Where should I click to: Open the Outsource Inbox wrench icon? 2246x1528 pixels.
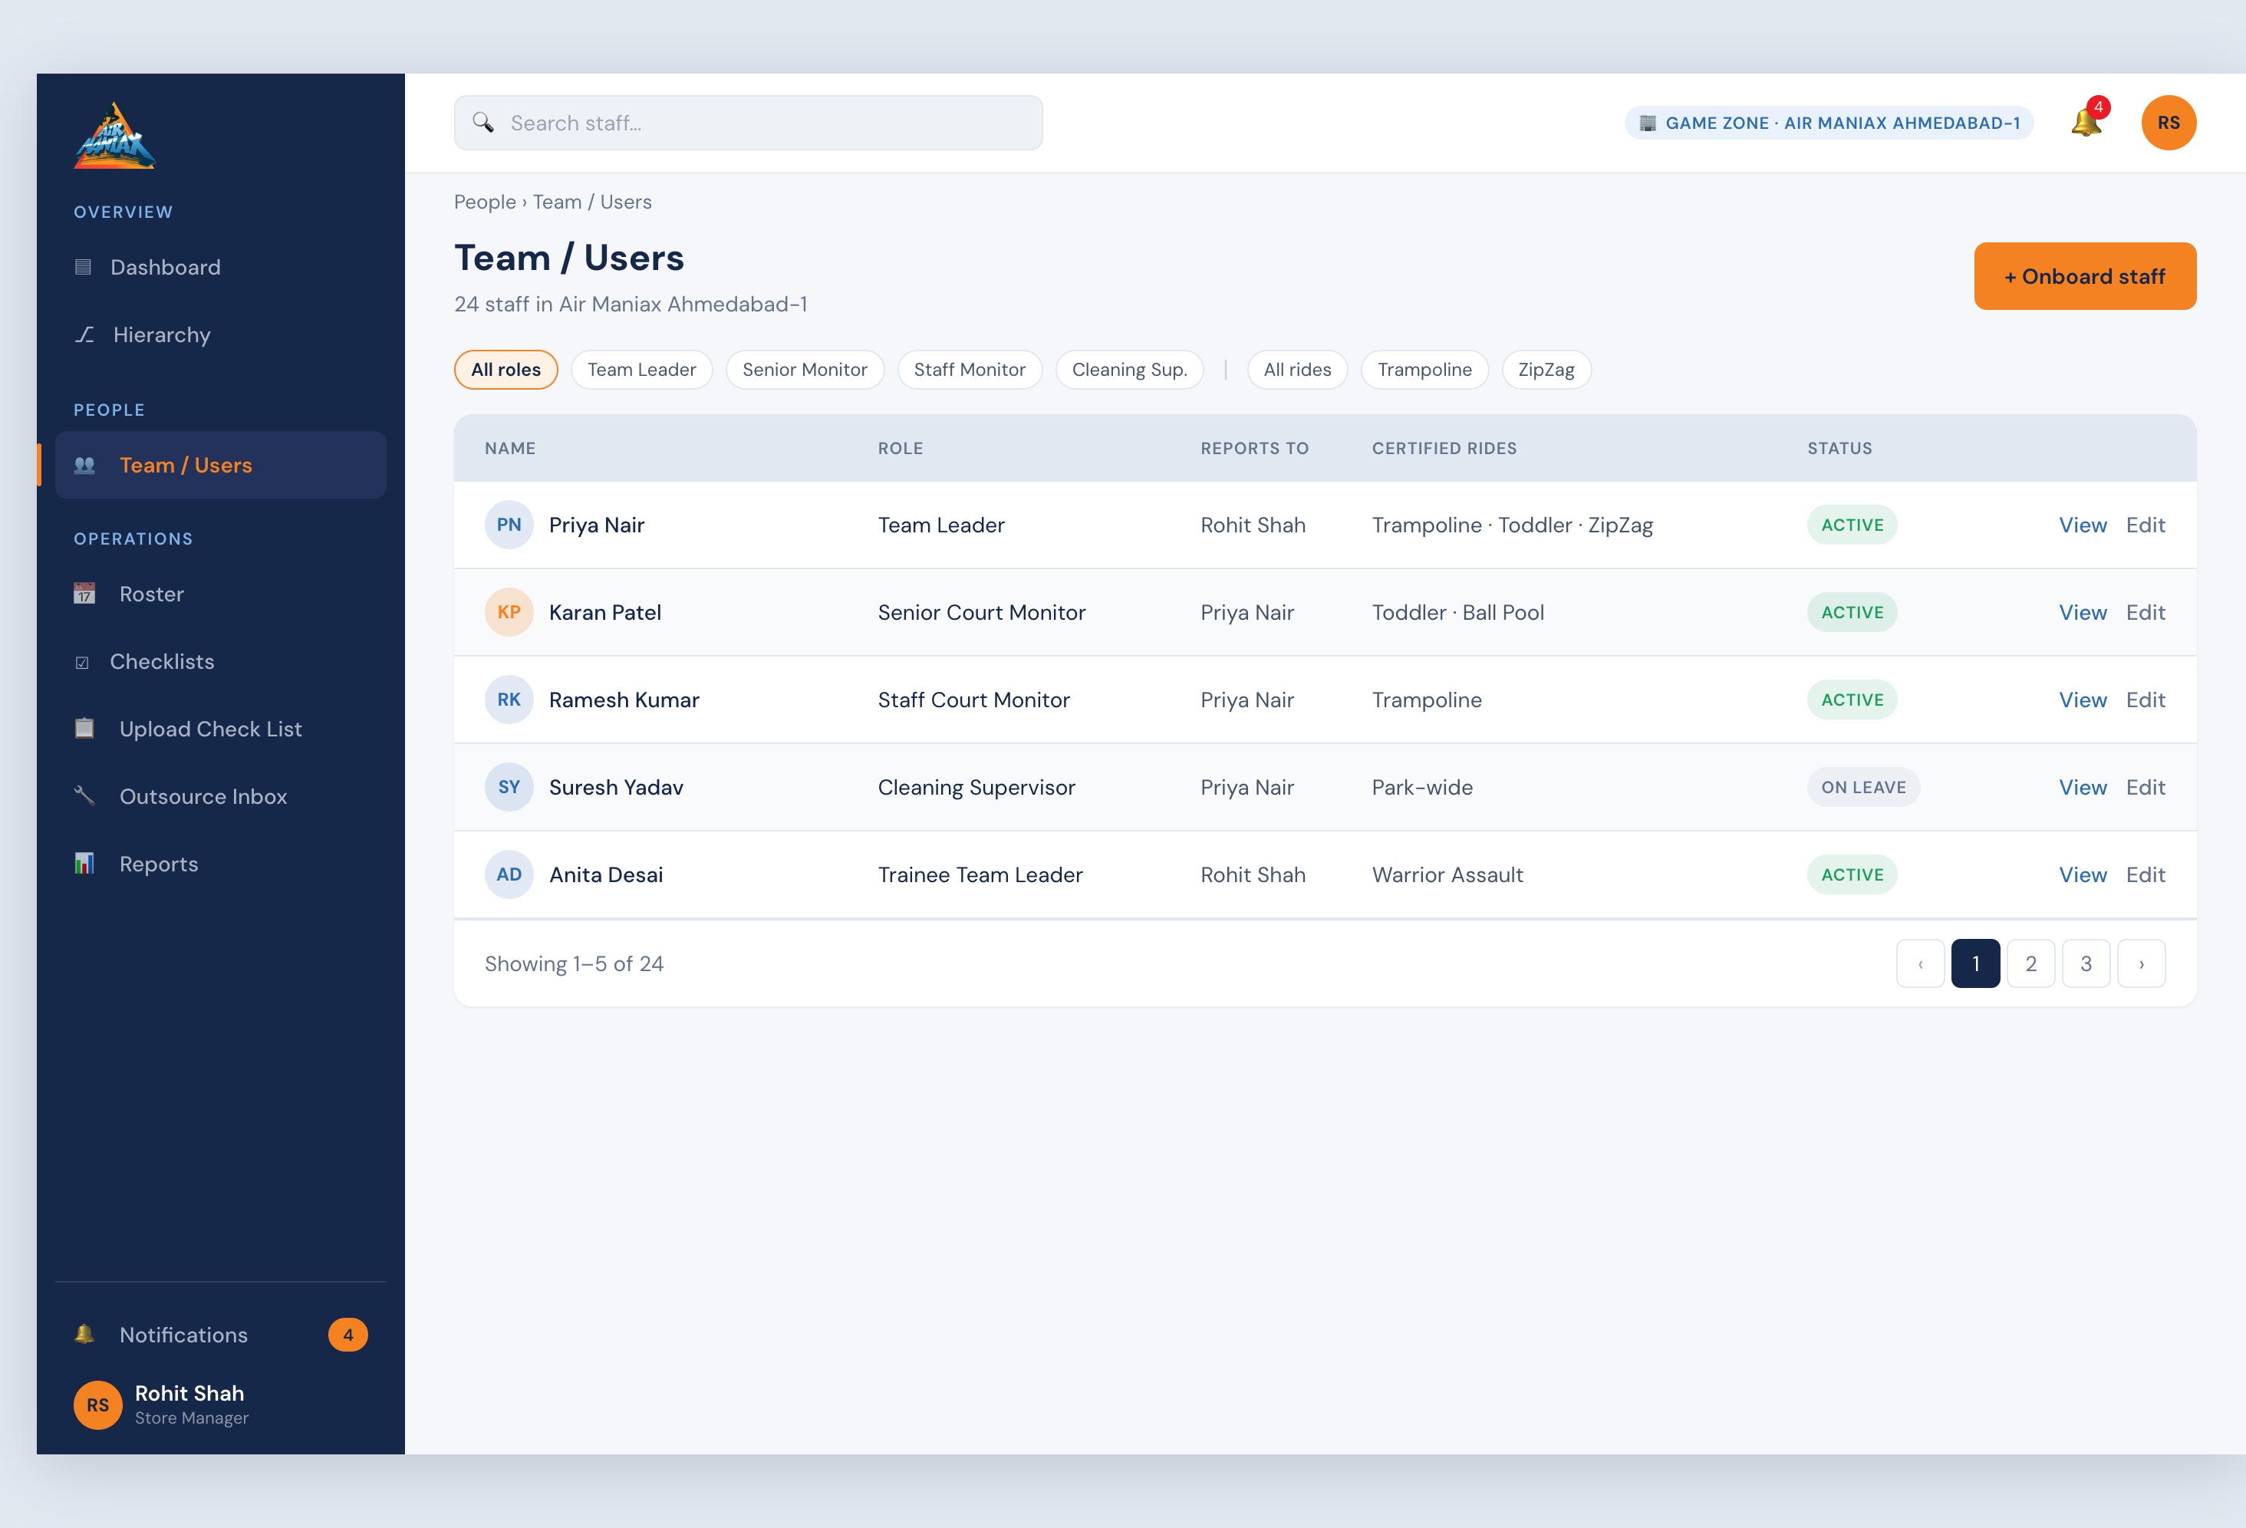coord(85,796)
